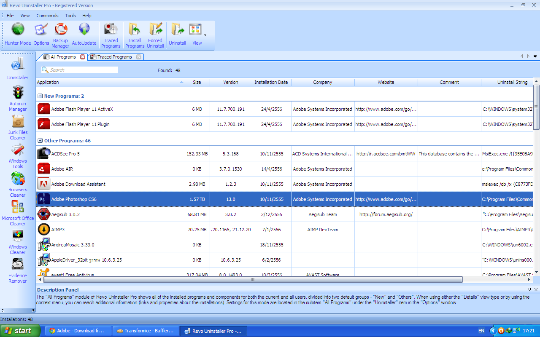Expand the View toolbar dropdown arrow
This screenshot has width=540, height=337.
pyautogui.click(x=205, y=35)
